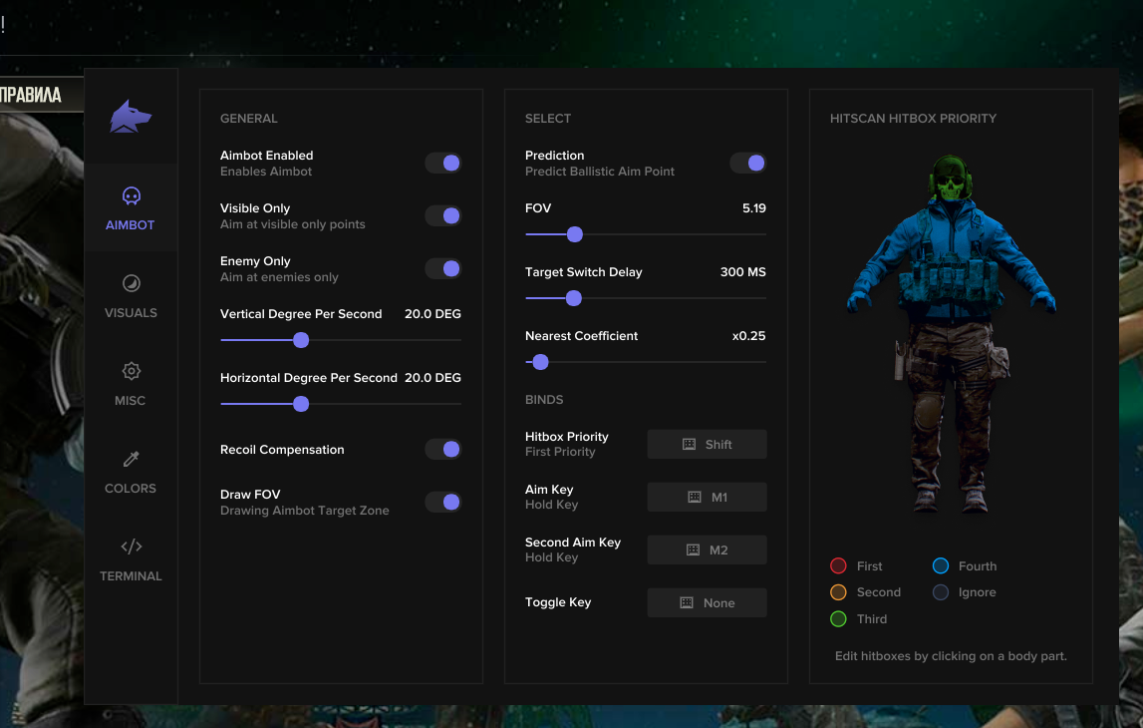Screen dimensions: 1143x728
Task: Disable Prediction for ballistic aim
Action: pyautogui.click(x=748, y=163)
